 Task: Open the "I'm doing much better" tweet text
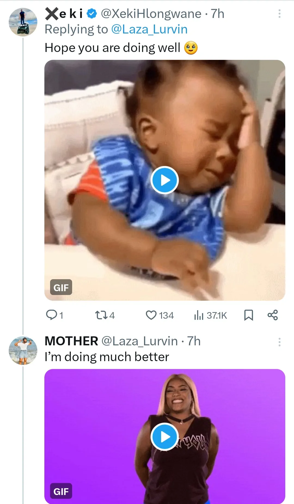[107, 357]
